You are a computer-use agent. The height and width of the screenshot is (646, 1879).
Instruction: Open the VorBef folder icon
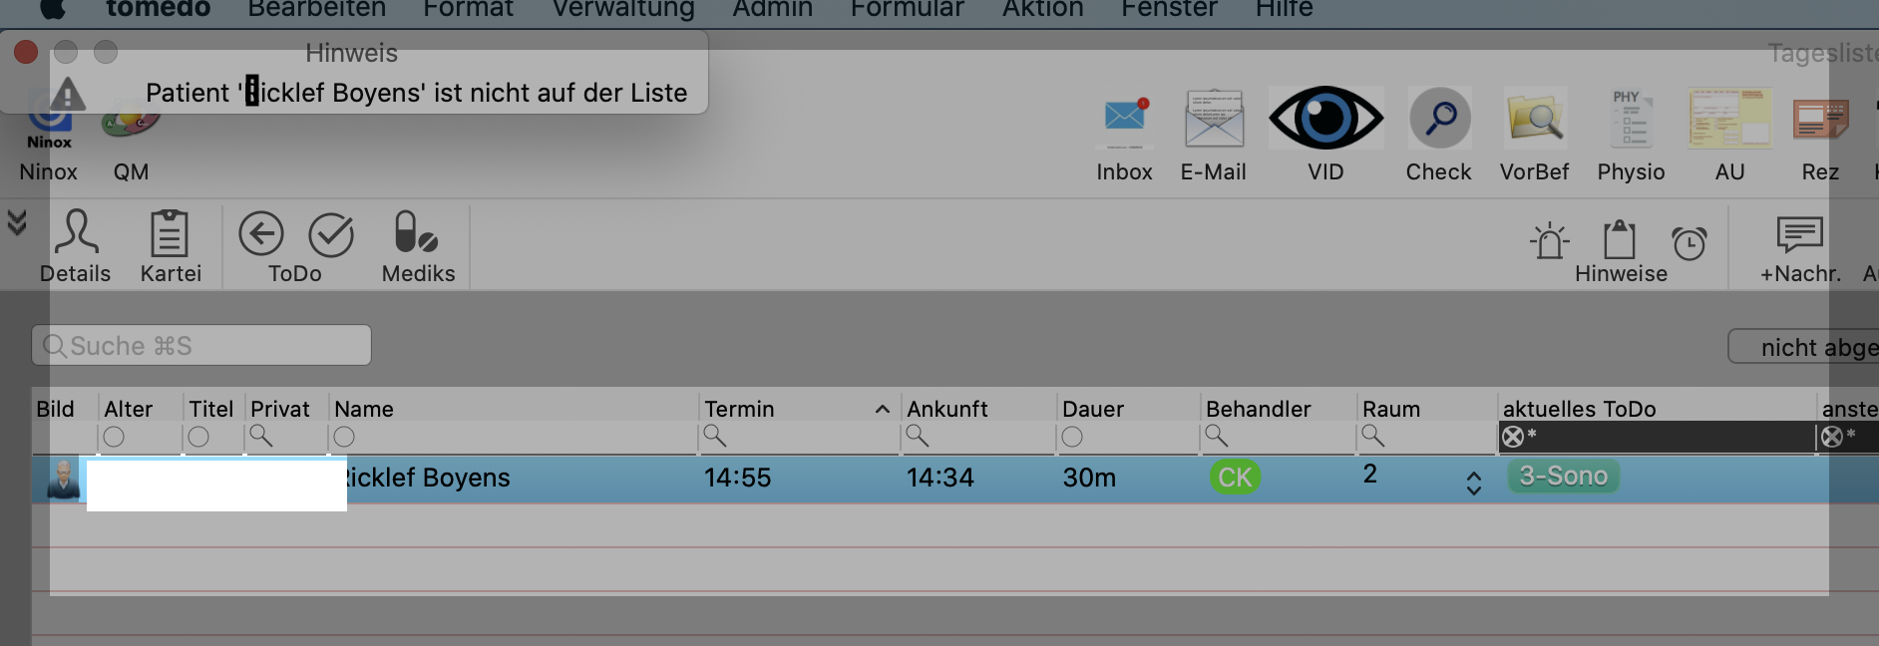1535,119
